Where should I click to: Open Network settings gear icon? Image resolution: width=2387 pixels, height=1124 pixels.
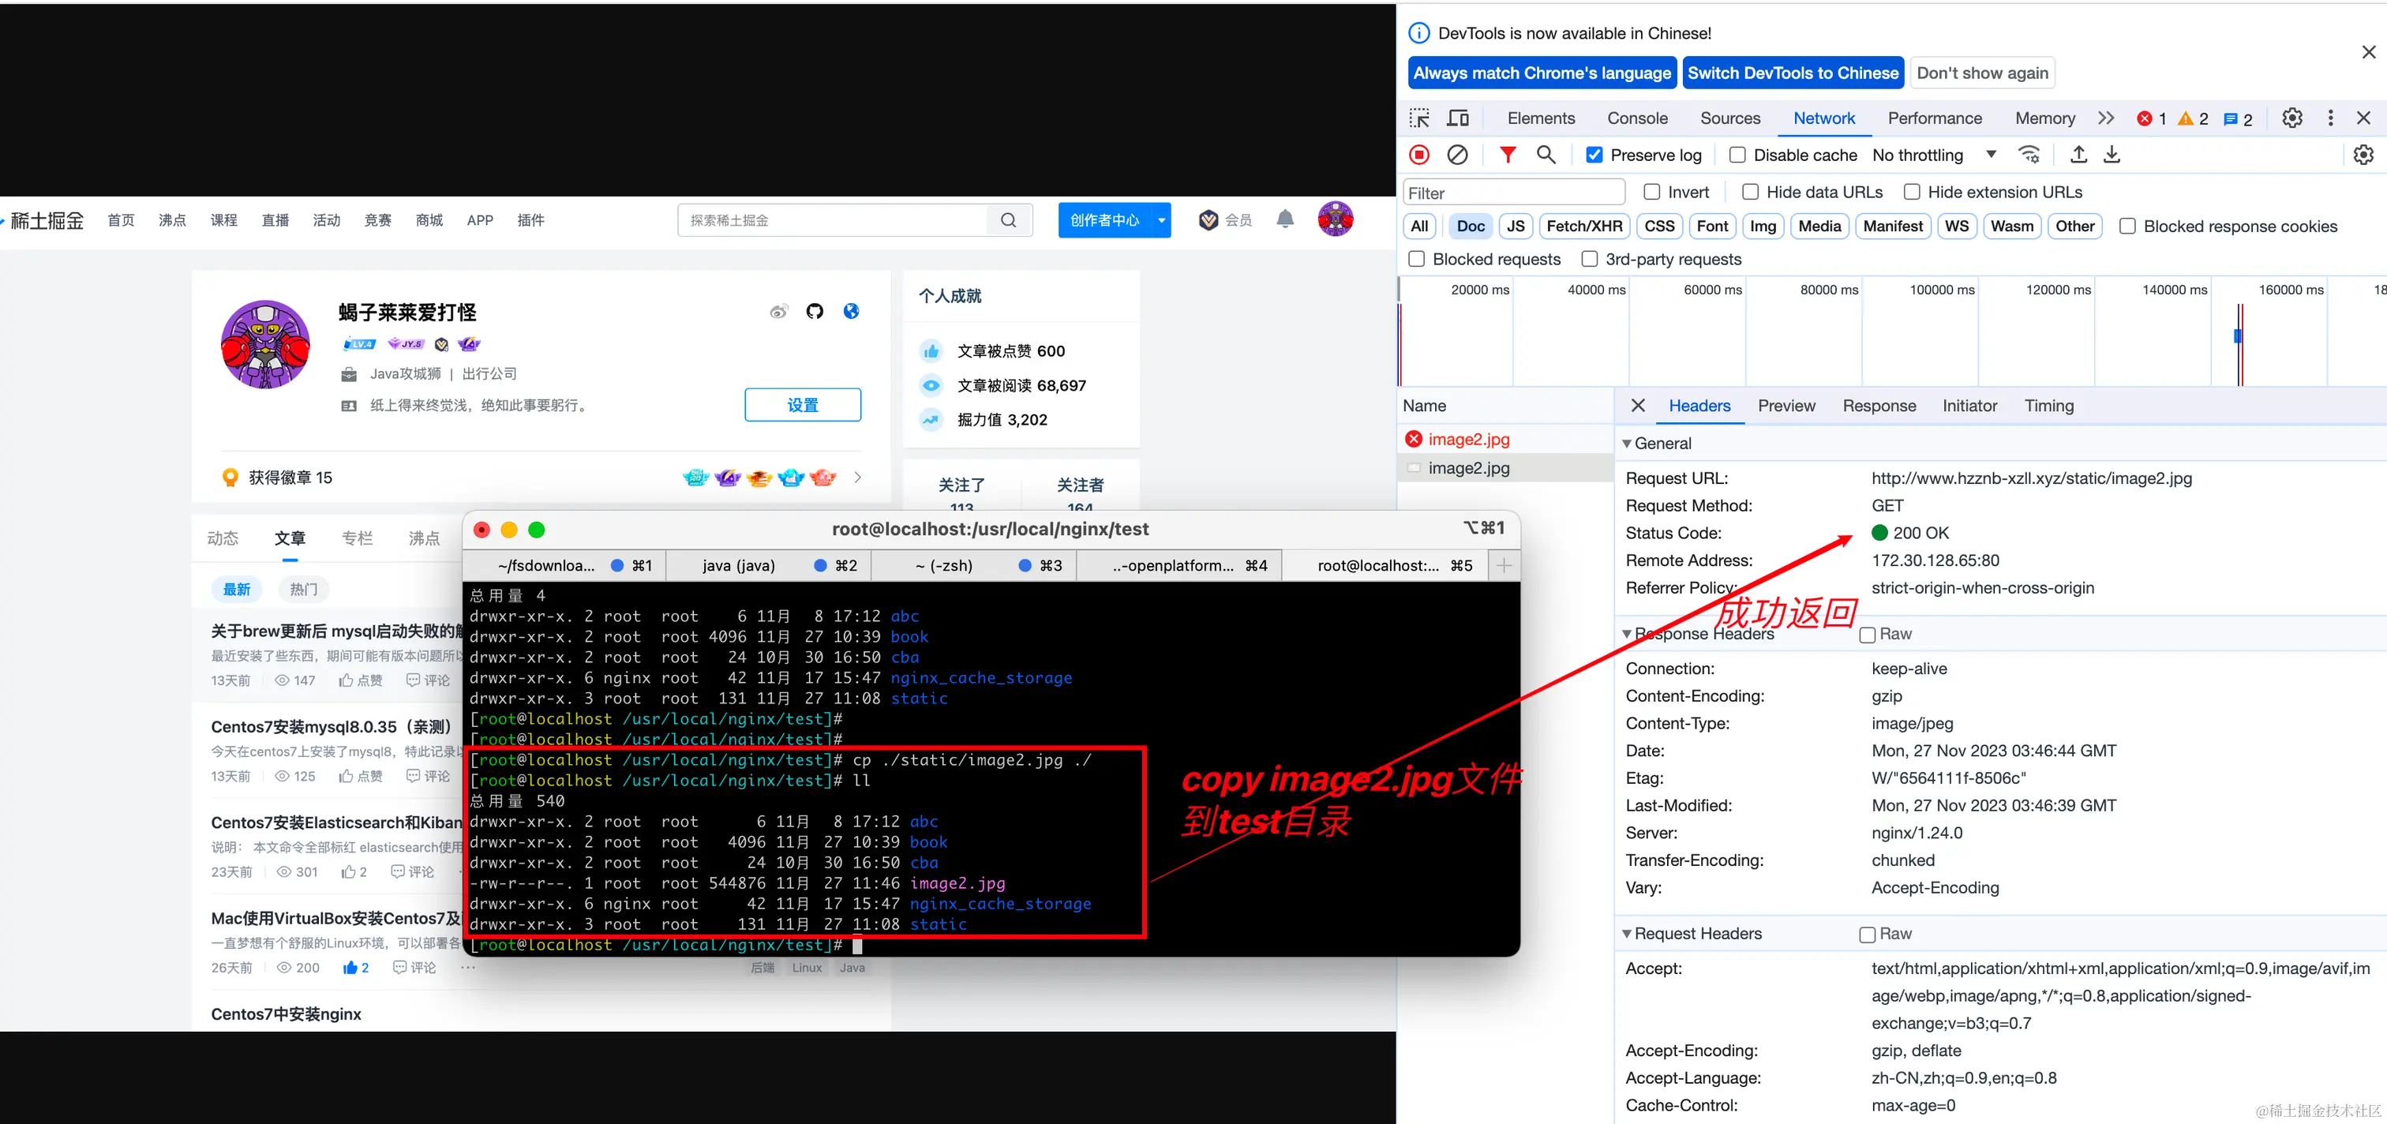tap(2364, 155)
